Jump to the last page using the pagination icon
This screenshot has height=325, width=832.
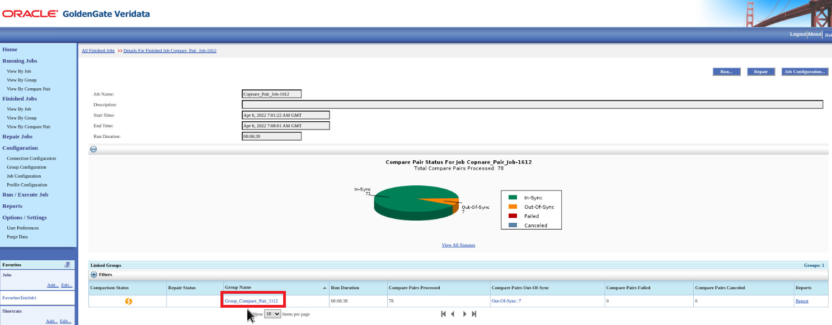(474, 314)
